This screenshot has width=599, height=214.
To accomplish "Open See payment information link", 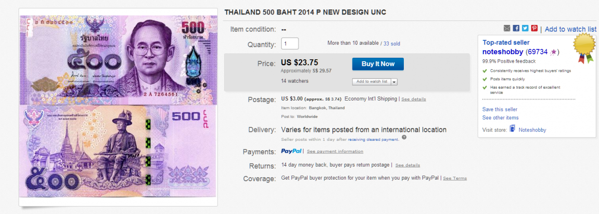I will 335,151.
